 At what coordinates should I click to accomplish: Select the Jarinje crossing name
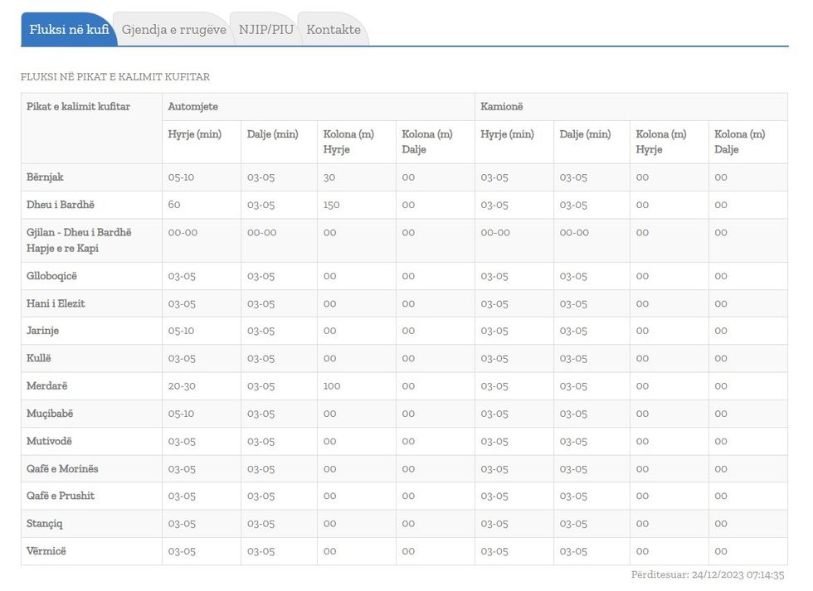[x=42, y=331]
